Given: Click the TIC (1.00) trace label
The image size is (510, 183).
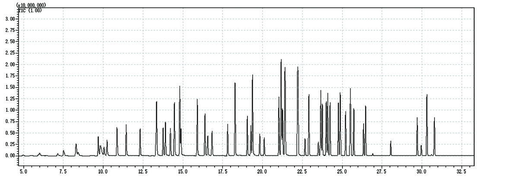Looking at the screenshot, I should tap(29, 10).
